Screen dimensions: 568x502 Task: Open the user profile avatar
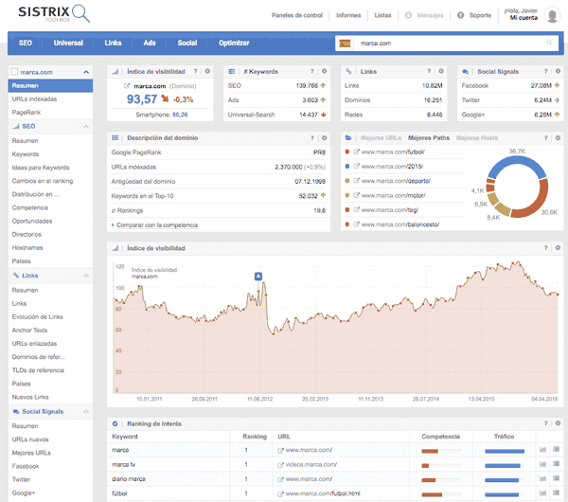pyautogui.click(x=552, y=15)
